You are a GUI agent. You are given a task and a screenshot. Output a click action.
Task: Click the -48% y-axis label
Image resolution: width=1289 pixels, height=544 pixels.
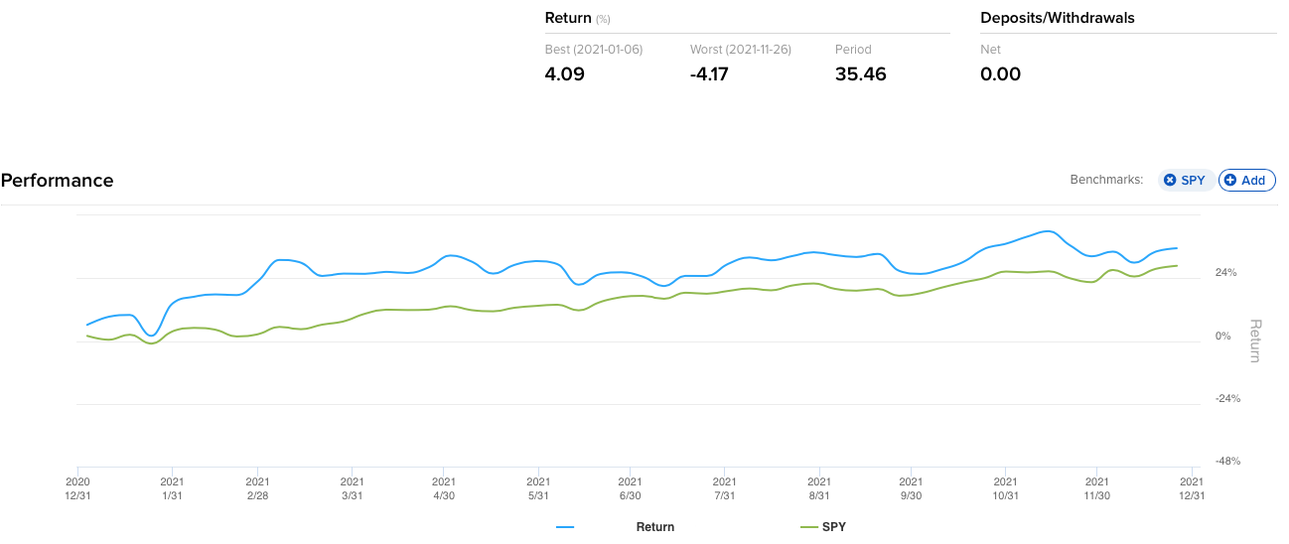coord(1226,462)
